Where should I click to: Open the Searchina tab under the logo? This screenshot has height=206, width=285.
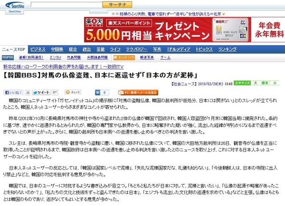[15, 11]
